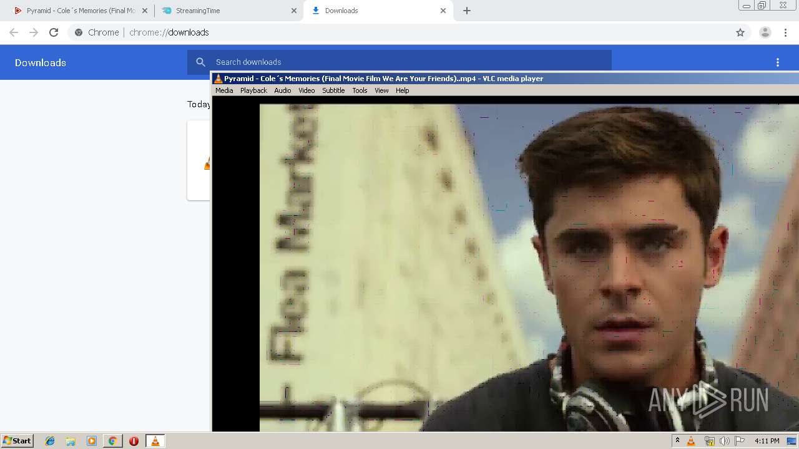Open VLC's Subtitle menu
799x449 pixels.
(x=333, y=90)
